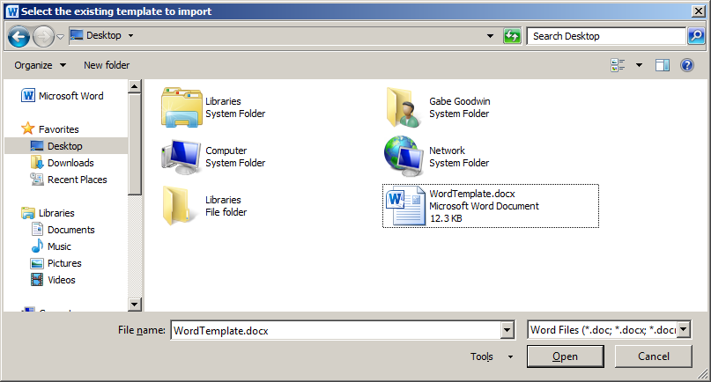This screenshot has height=382, width=711.
Task: Go back with the blue Back arrow
Action: 19,36
